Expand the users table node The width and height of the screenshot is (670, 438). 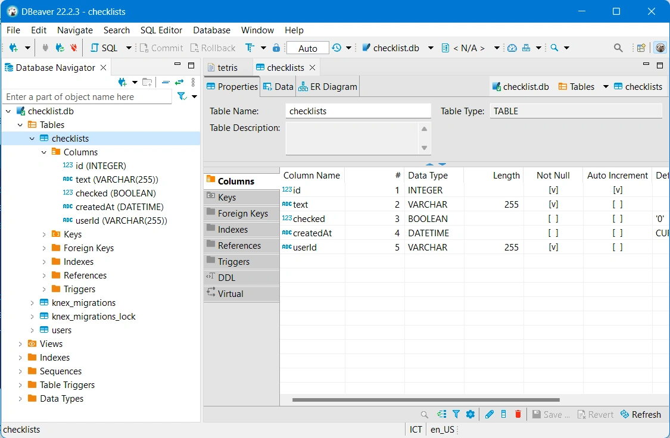point(32,330)
